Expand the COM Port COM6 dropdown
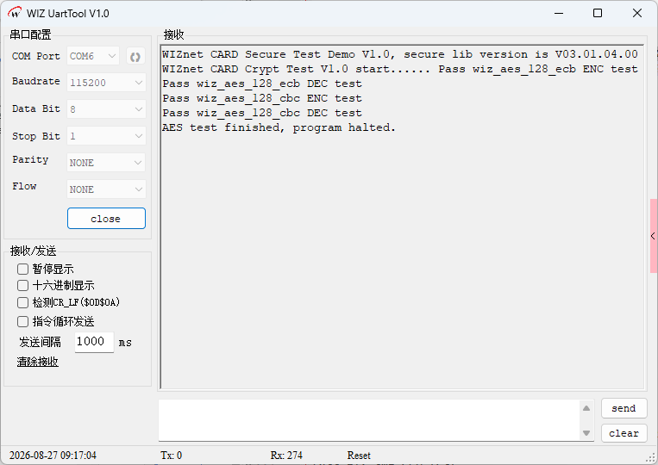Image resolution: width=658 pixels, height=465 pixels. [x=93, y=56]
